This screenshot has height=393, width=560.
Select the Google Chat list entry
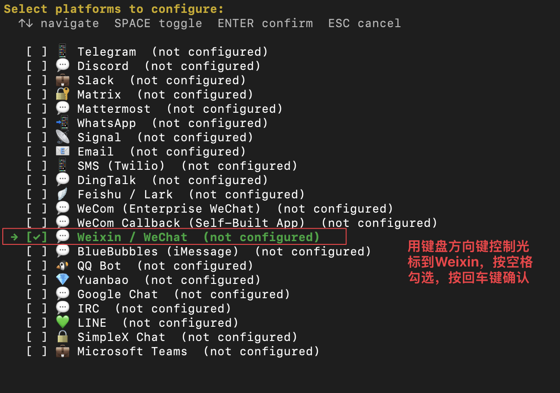158,294
